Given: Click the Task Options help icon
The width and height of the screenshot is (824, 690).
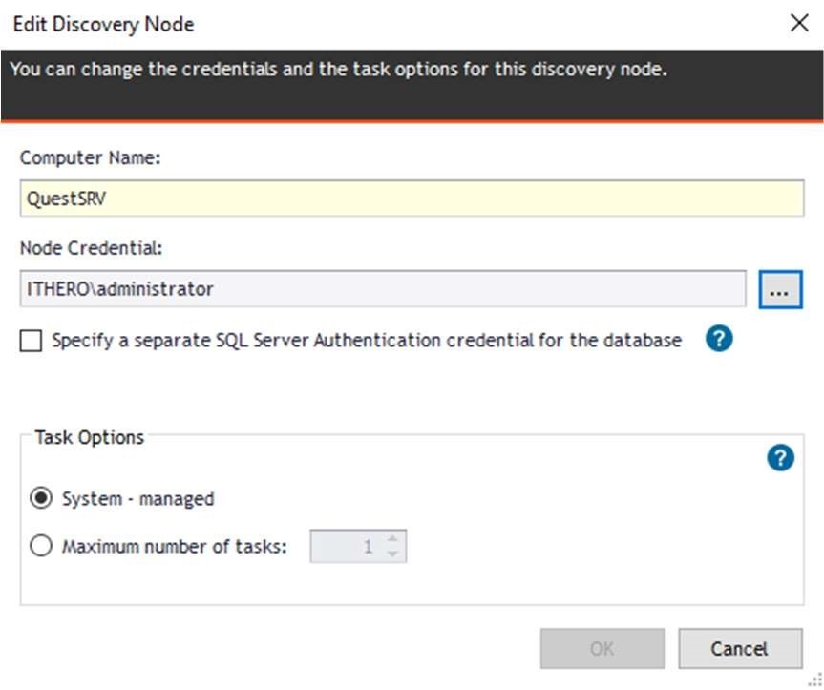Looking at the screenshot, I should pyautogui.click(x=781, y=459).
